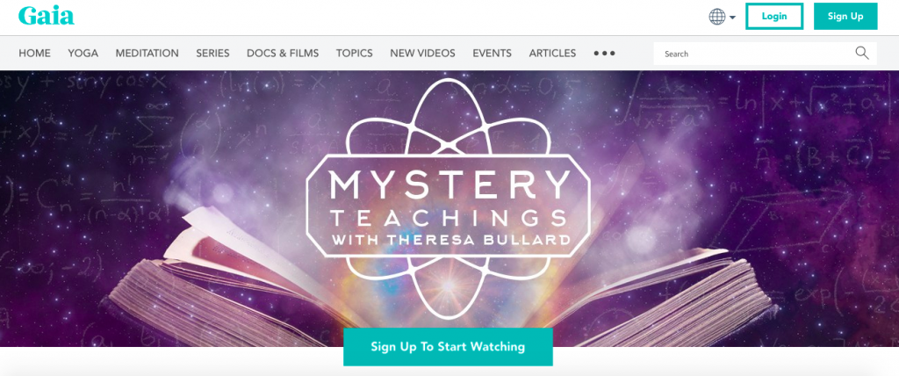
Task: Open the globe language selector
Action: [716, 17]
